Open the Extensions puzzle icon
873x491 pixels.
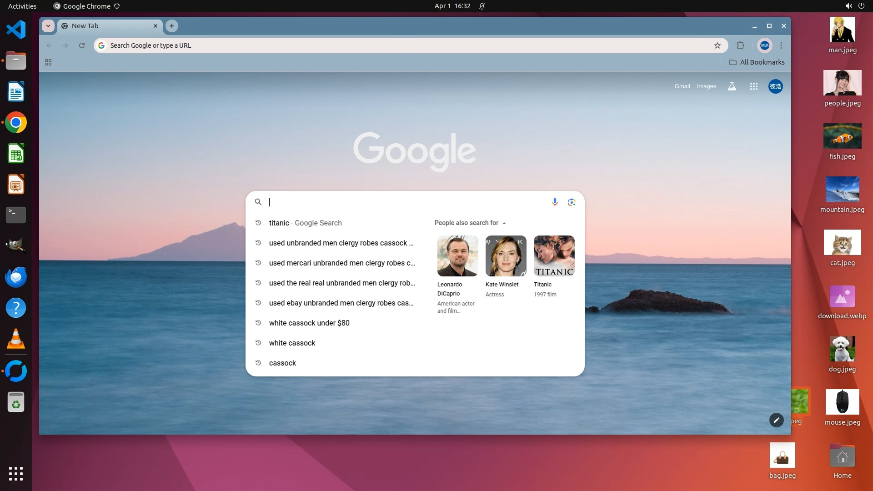click(741, 45)
